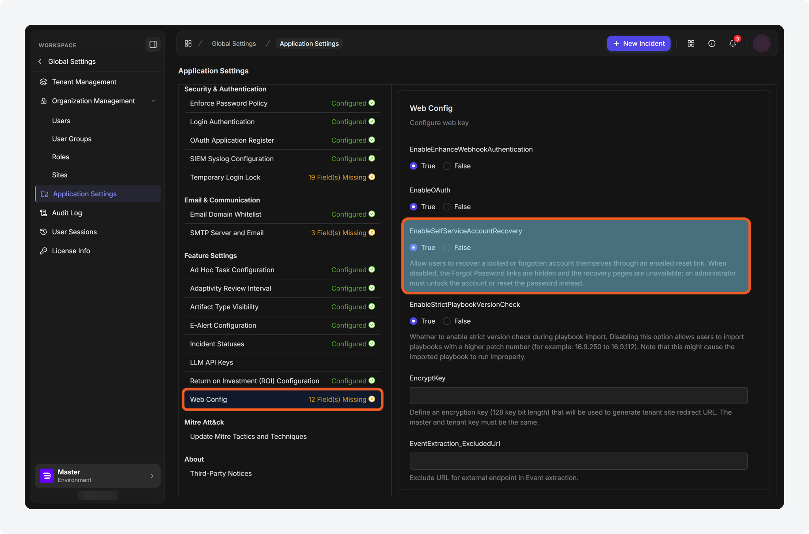Open User Groups in the sidebar
This screenshot has width=809, height=534.
point(71,139)
